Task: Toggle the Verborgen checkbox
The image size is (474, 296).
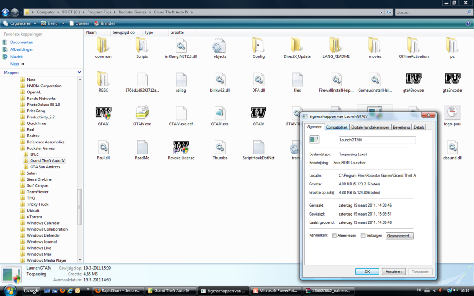Action: [x=363, y=236]
